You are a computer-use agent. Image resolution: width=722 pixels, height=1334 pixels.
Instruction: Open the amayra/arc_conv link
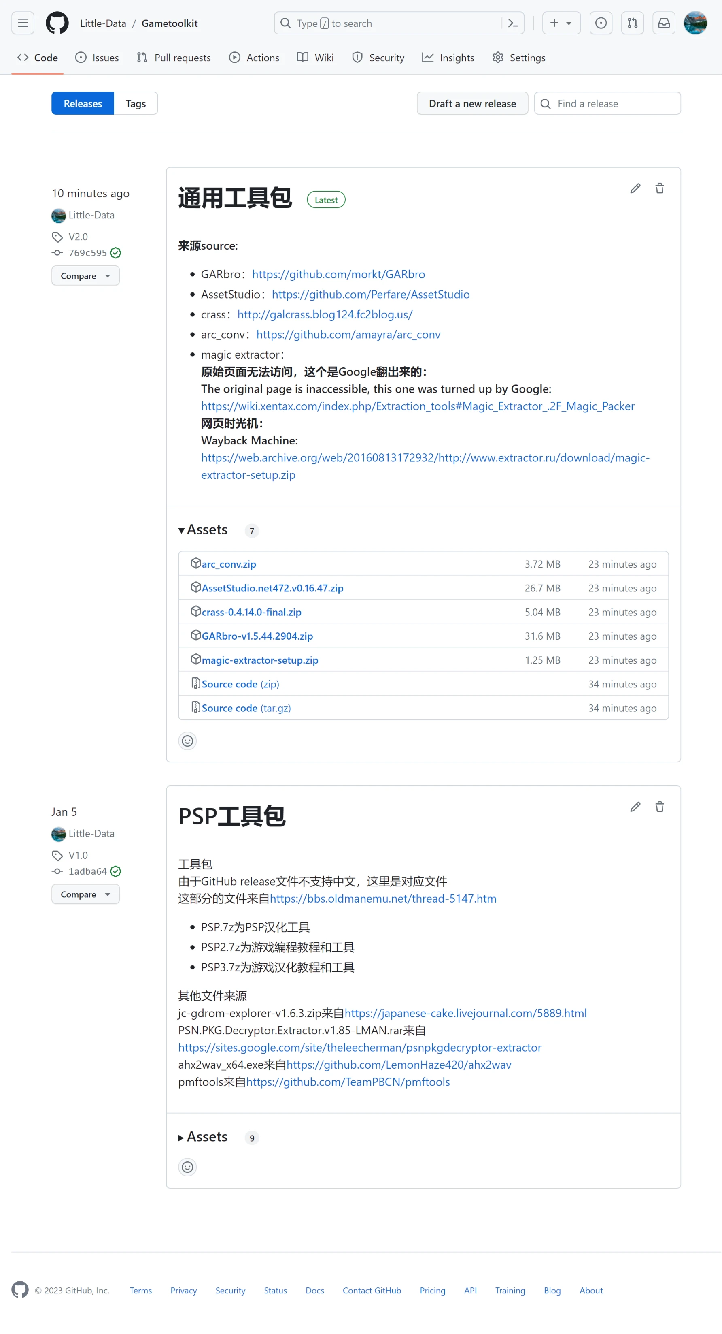tap(348, 335)
